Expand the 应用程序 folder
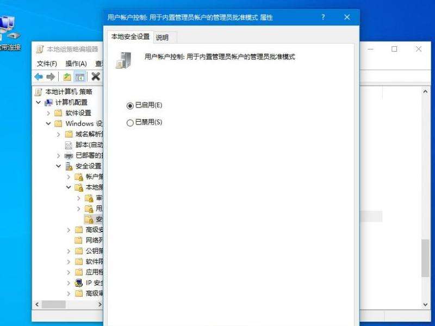This screenshot has width=435, height=326. (x=69, y=272)
